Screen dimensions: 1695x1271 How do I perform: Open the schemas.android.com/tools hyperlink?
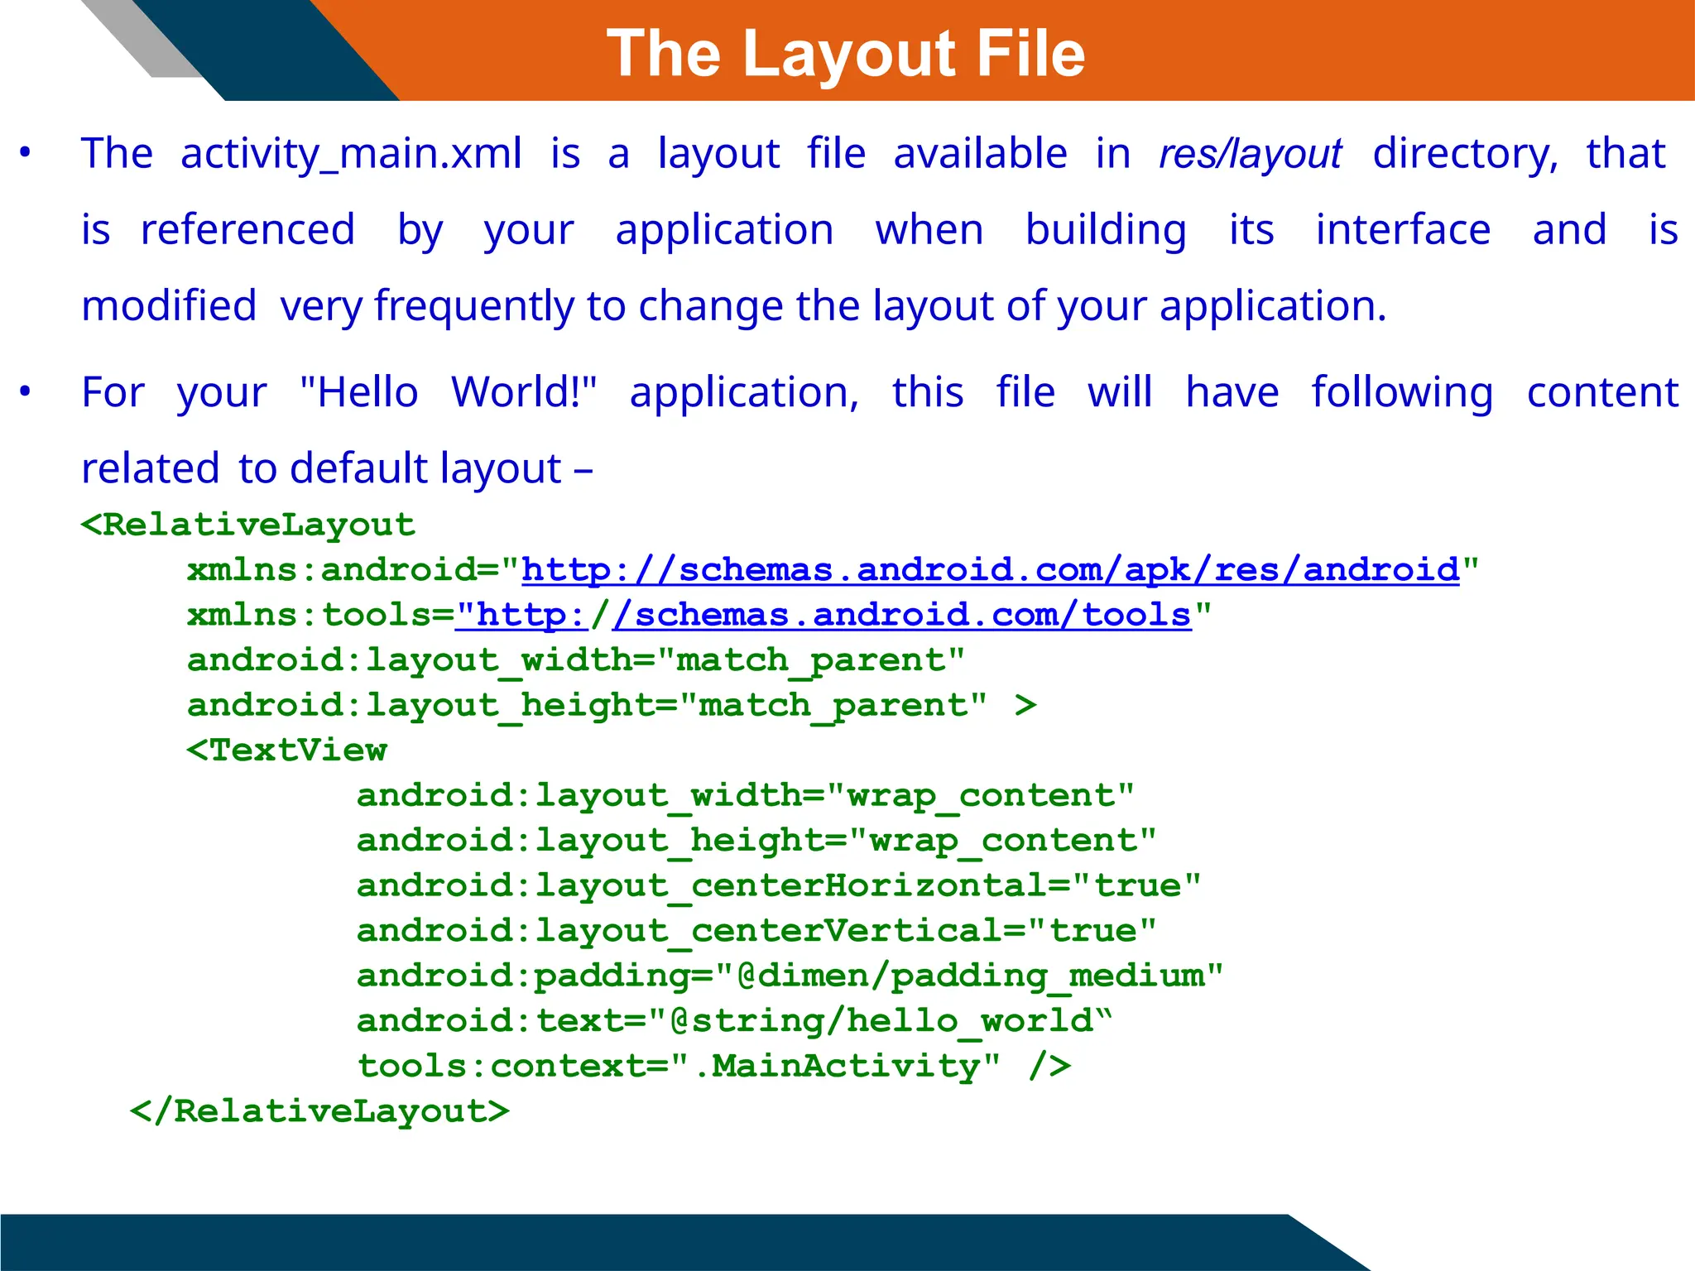click(x=902, y=615)
